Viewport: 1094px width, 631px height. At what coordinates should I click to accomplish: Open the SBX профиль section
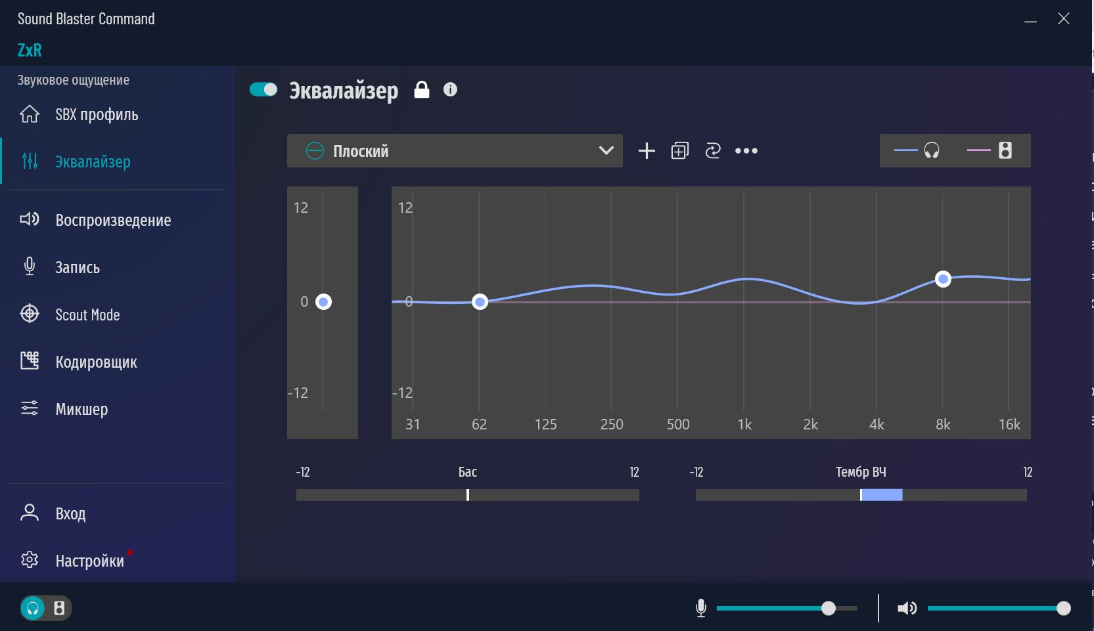coord(97,115)
